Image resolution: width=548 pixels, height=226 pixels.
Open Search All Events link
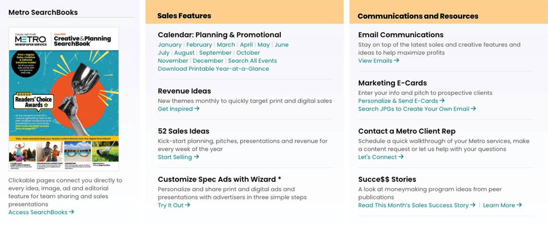[252, 61]
